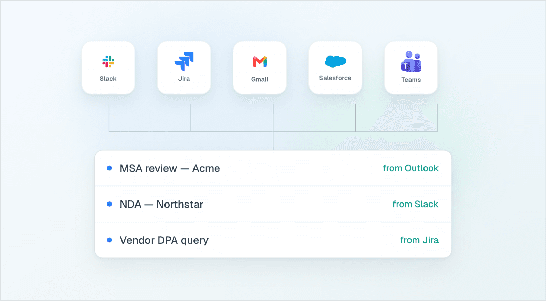Select the Jira card label
The height and width of the screenshot is (301, 546).
click(x=184, y=79)
